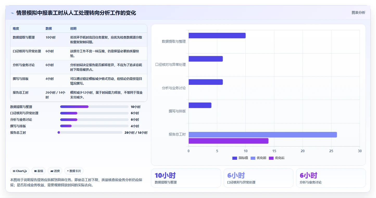The width and height of the screenshot is (376, 198).
Task: Open the 10小时 数据提取与整理 data card
Action: point(186,178)
